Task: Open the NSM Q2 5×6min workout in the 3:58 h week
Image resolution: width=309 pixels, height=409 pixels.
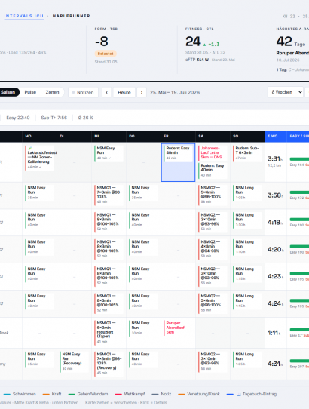Action: coord(213,195)
